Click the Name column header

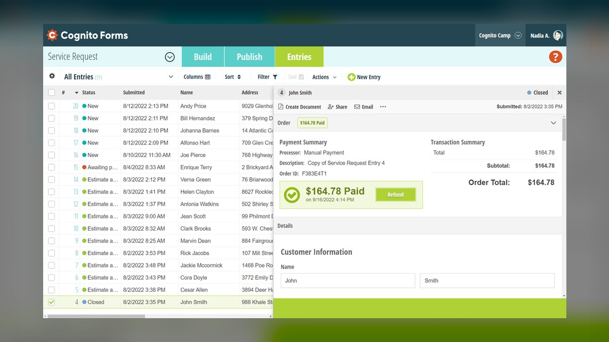(x=187, y=93)
